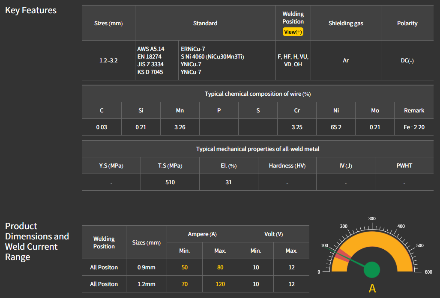
Task: Click the Key Features section heading
Action: [x=31, y=10]
